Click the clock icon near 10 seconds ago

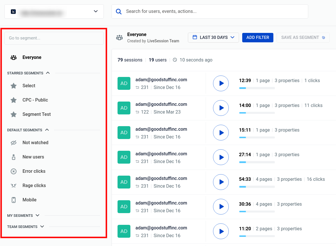tap(175, 60)
